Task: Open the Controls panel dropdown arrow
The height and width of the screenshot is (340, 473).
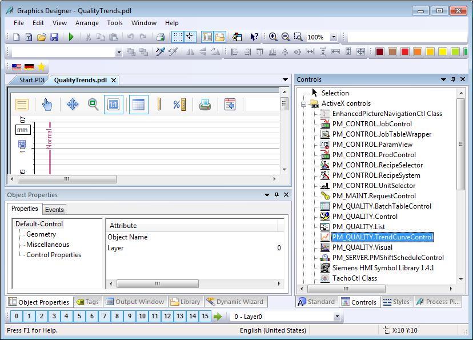Action: 443,79
